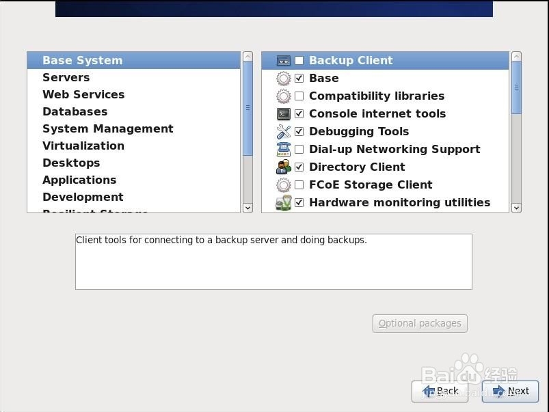Check Dial-up Networking Support
Viewport: 549px width, 412px height.
coord(299,149)
